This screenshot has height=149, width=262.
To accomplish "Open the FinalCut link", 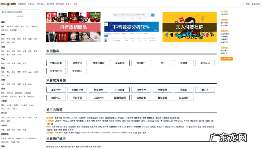I will point(124,133).
